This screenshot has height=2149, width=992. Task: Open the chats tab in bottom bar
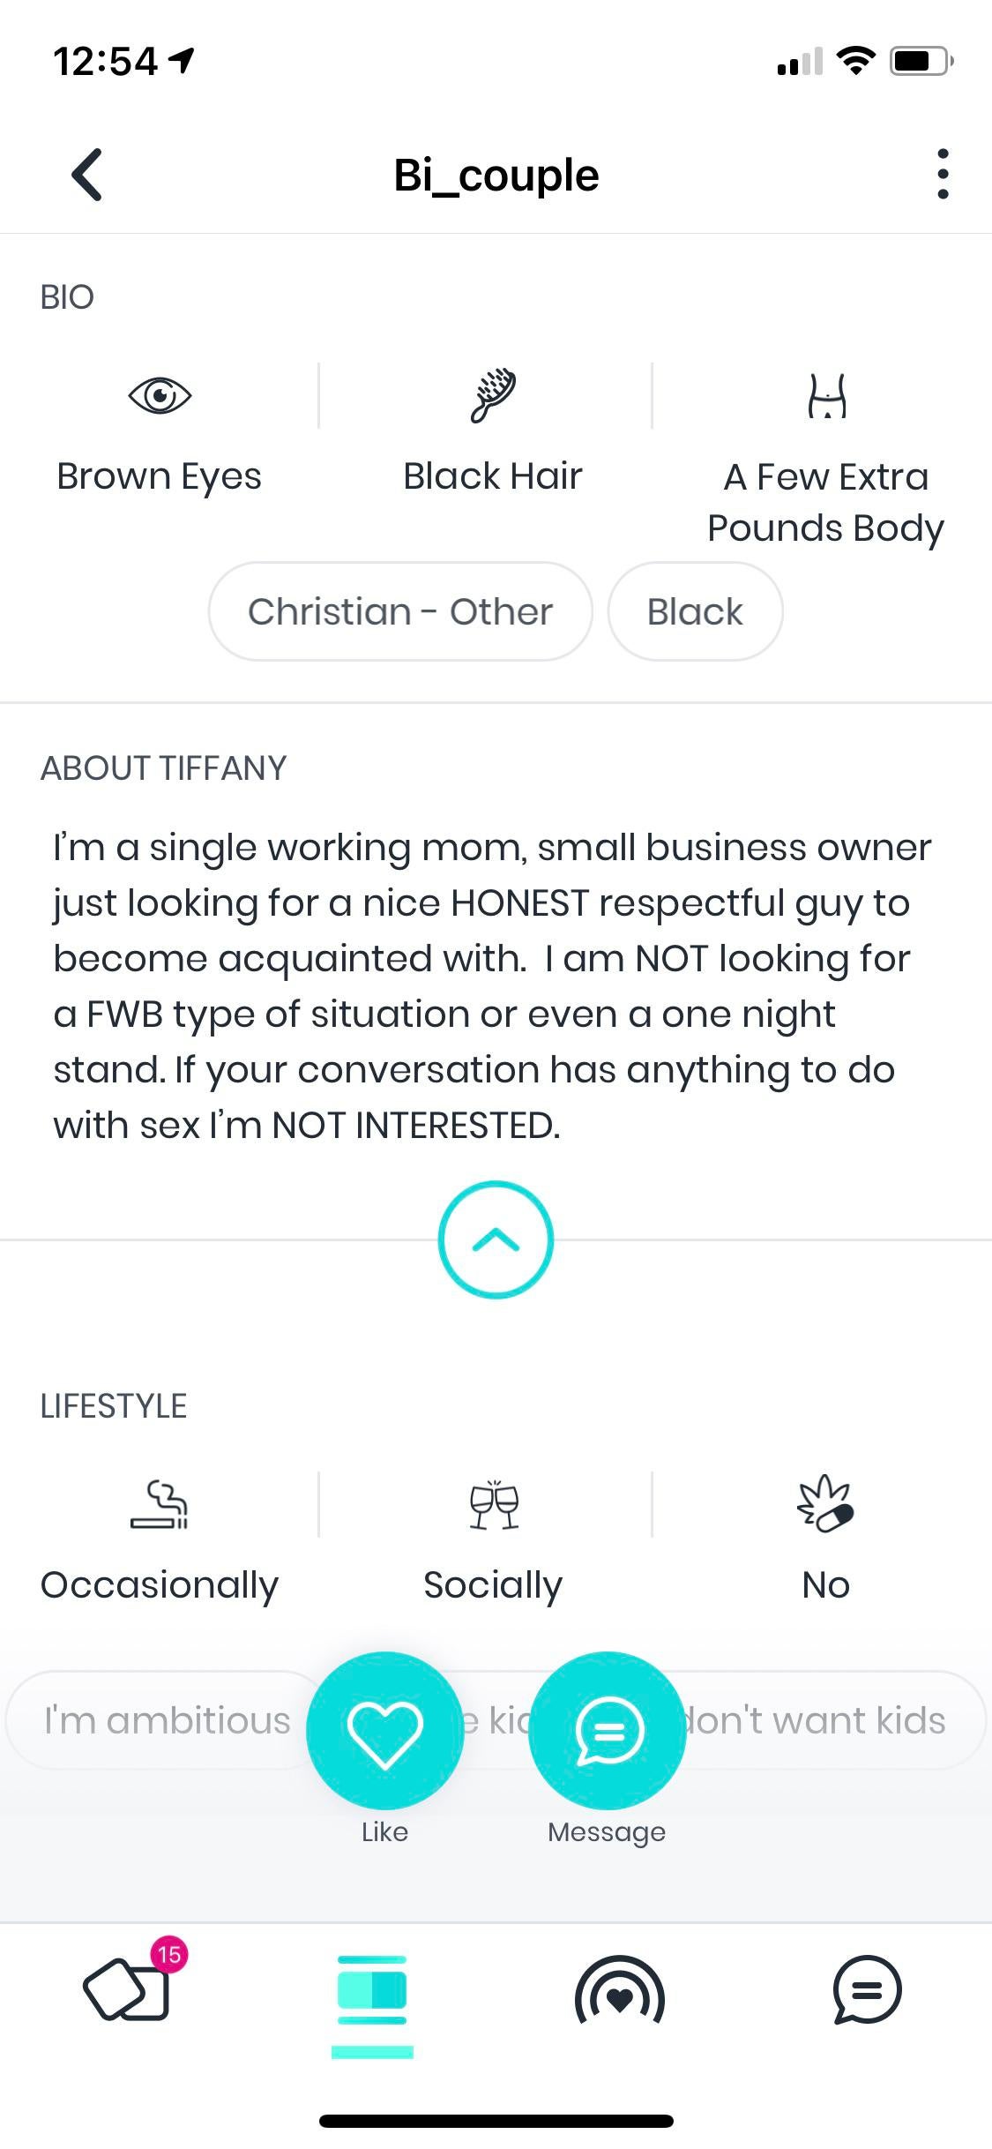coord(867,1990)
